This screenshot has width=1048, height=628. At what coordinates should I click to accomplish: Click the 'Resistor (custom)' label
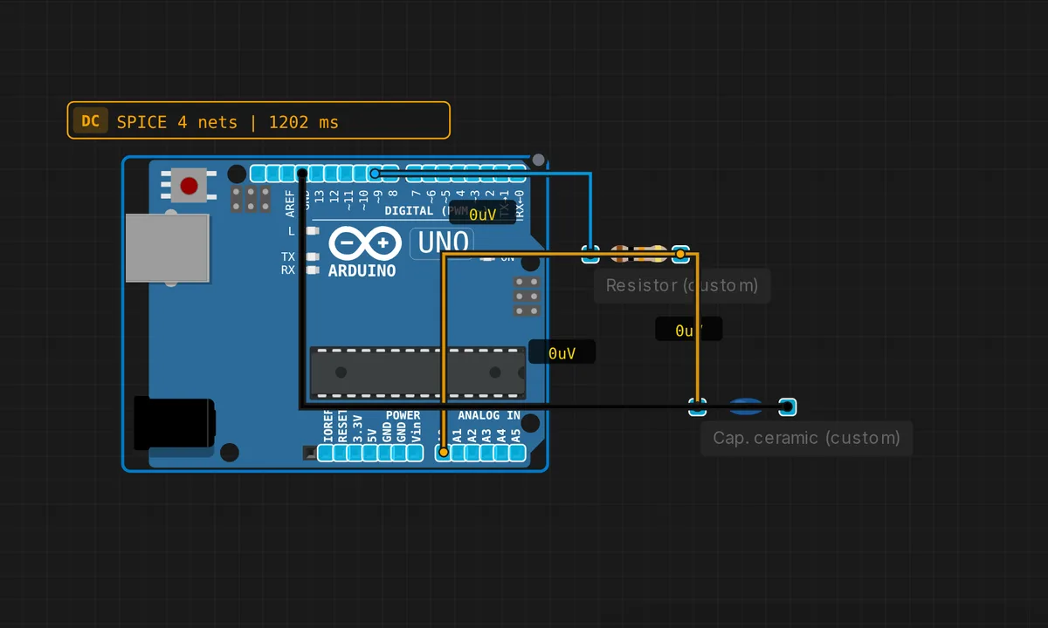682,285
